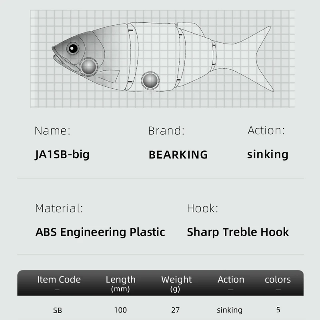This screenshot has width=320, height=320.
Task: Click the 100 length value cell
Action: tap(120, 310)
